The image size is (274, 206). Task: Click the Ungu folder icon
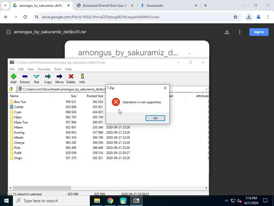pos(12,158)
